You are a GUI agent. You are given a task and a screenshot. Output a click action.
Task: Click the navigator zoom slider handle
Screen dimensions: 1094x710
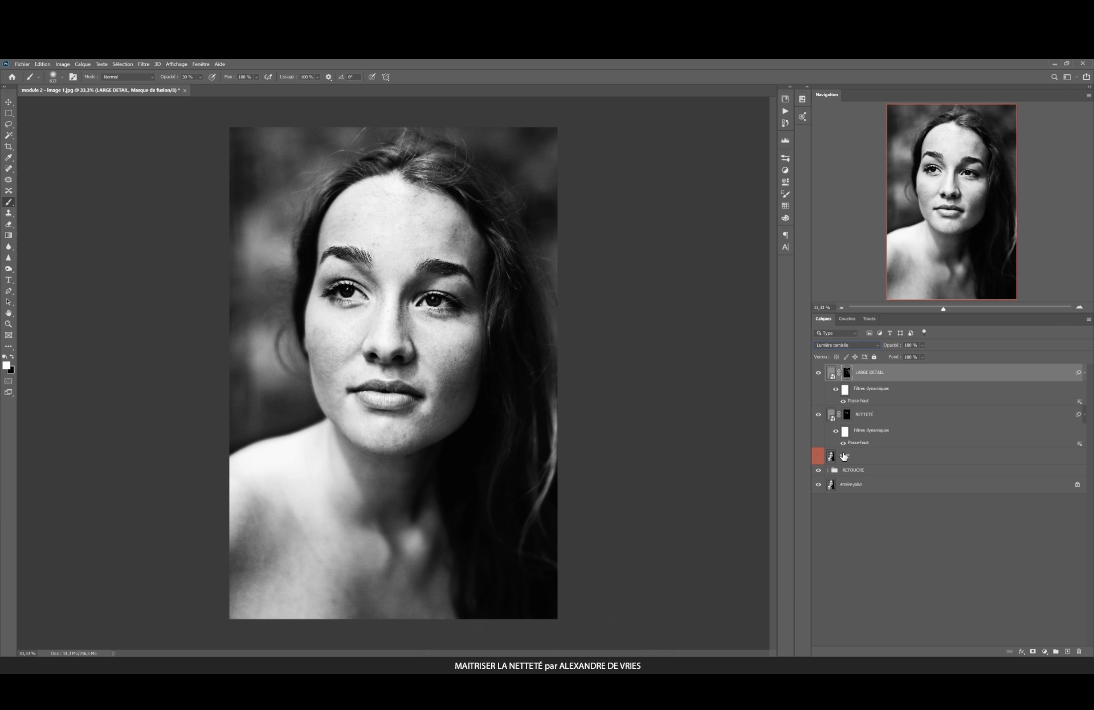943,309
